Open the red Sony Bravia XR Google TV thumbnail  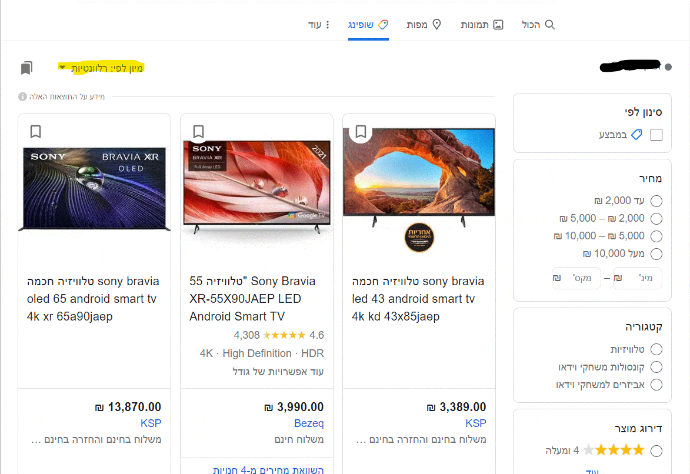[257, 186]
